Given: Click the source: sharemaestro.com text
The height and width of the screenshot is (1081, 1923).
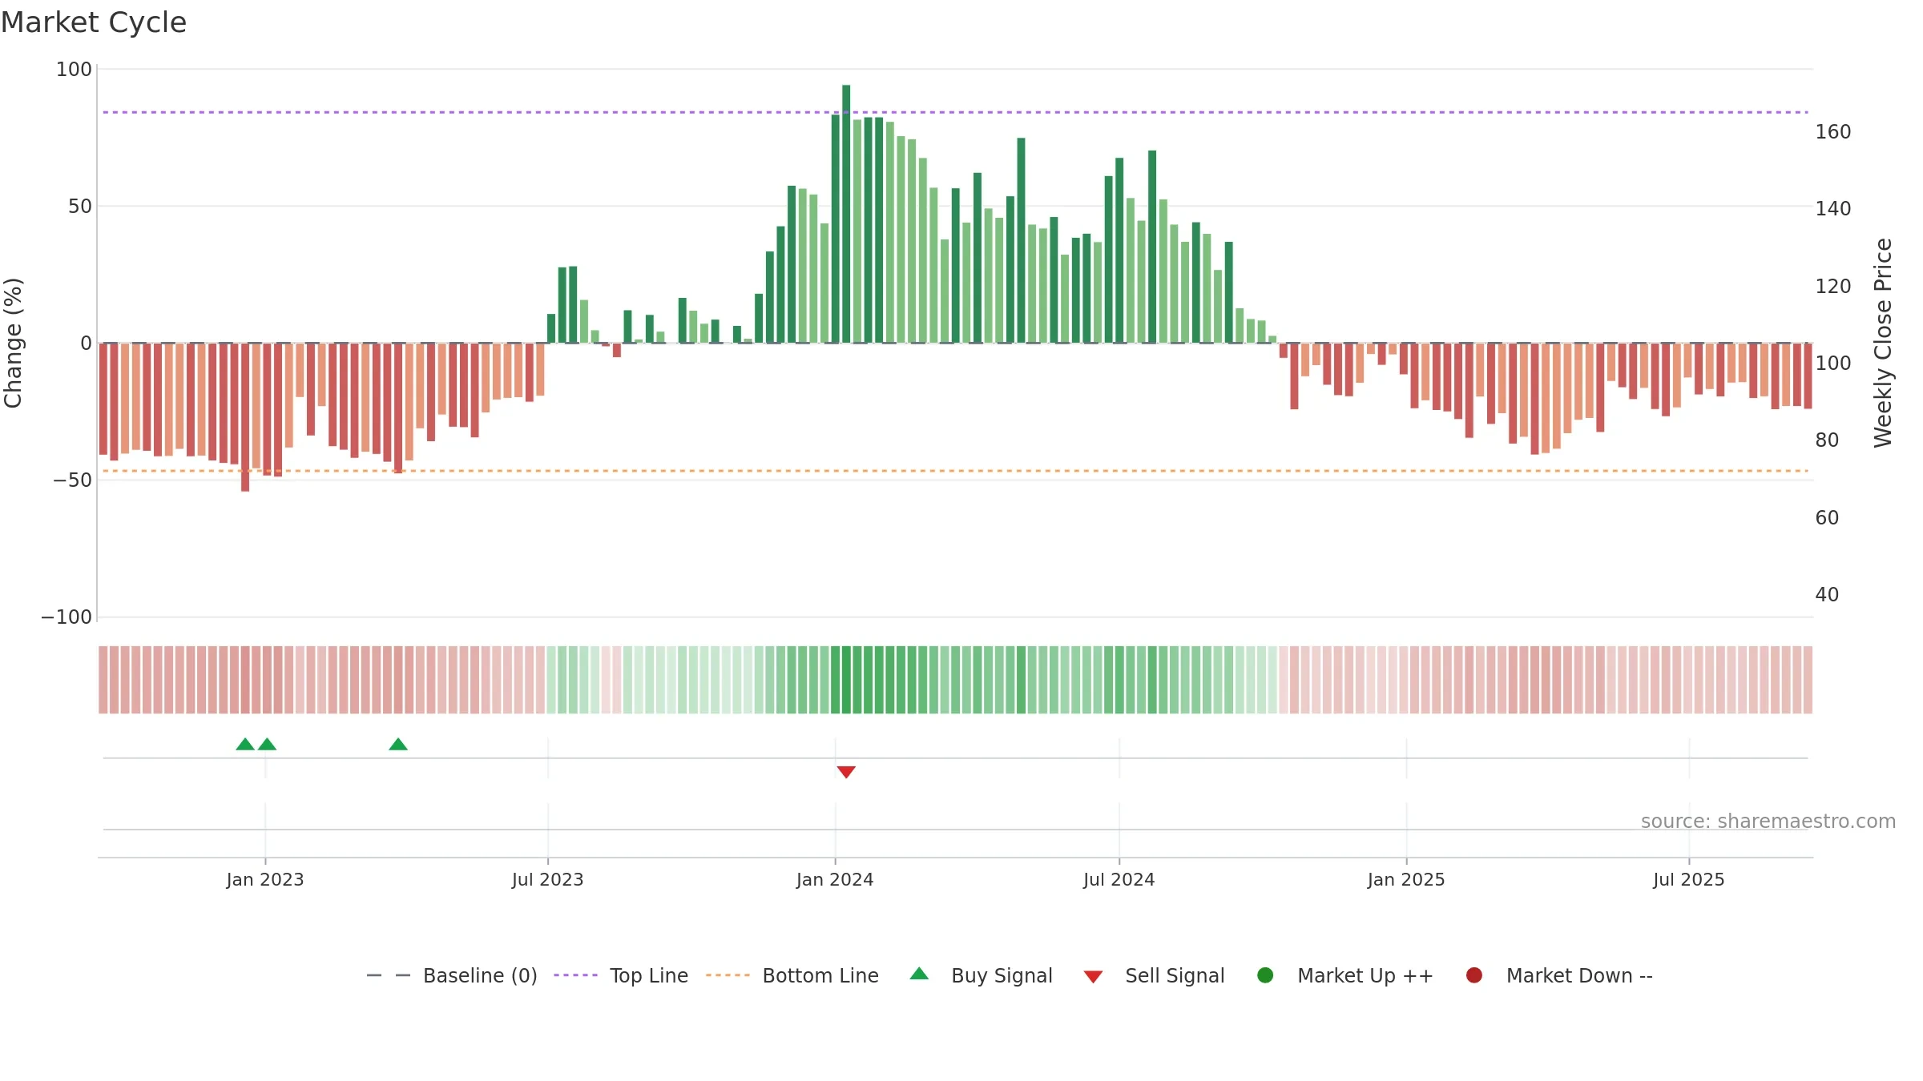Looking at the screenshot, I should coord(1768,822).
